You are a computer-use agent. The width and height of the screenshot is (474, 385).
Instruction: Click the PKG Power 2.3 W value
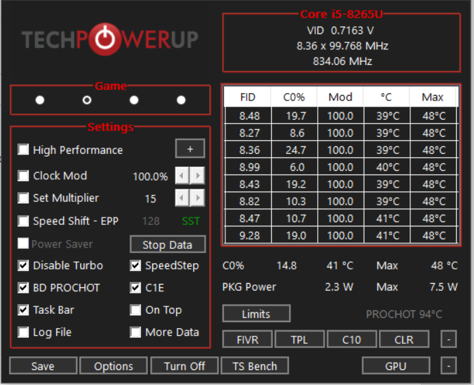(x=339, y=287)
